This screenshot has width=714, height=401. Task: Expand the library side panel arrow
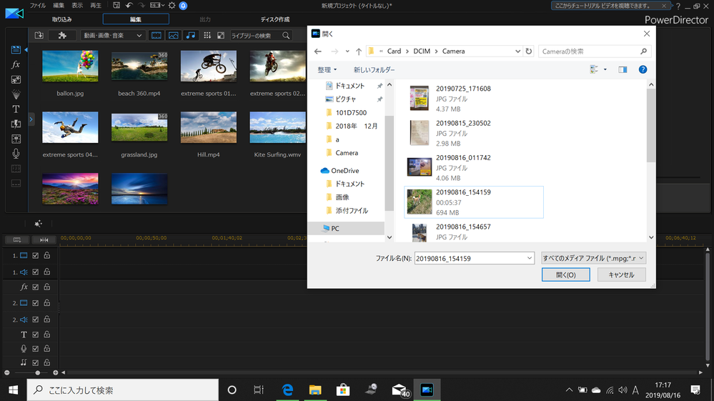click(x=31, y=119)
